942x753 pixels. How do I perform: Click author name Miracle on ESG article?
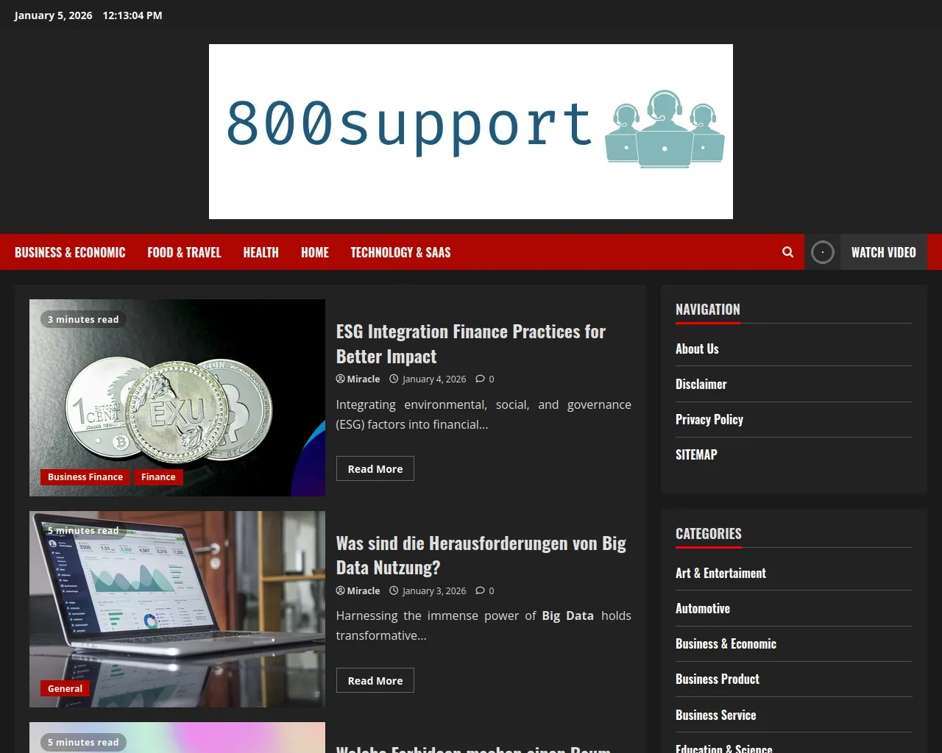pyautogui.click(x=364, y=379)
